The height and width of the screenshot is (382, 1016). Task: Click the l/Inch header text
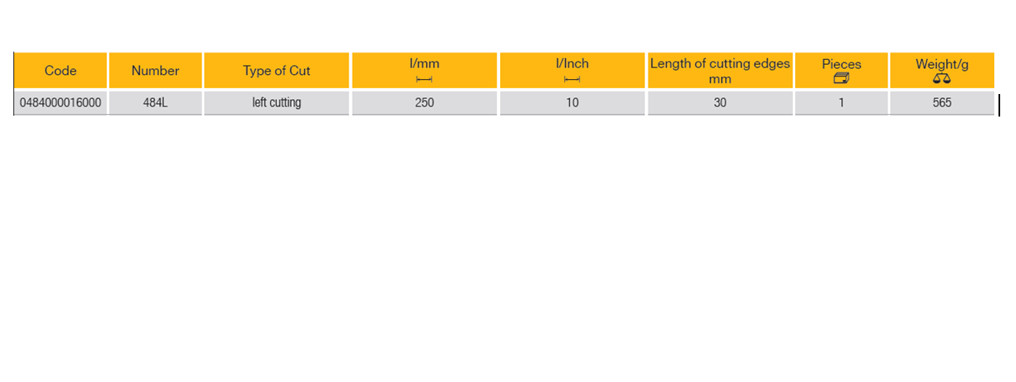click(x=572, y=63)
